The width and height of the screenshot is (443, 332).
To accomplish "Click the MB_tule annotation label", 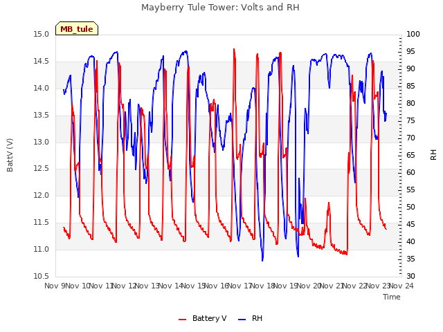I will (x=77, y=29).
